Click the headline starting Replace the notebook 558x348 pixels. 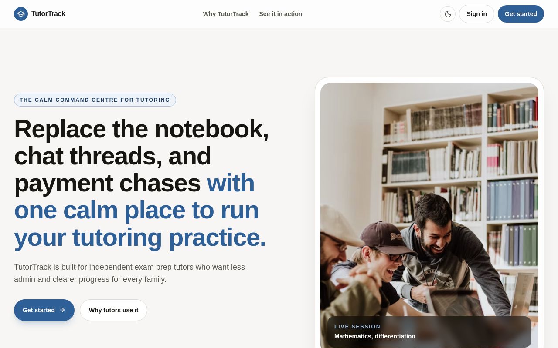[x=142, y=183]
